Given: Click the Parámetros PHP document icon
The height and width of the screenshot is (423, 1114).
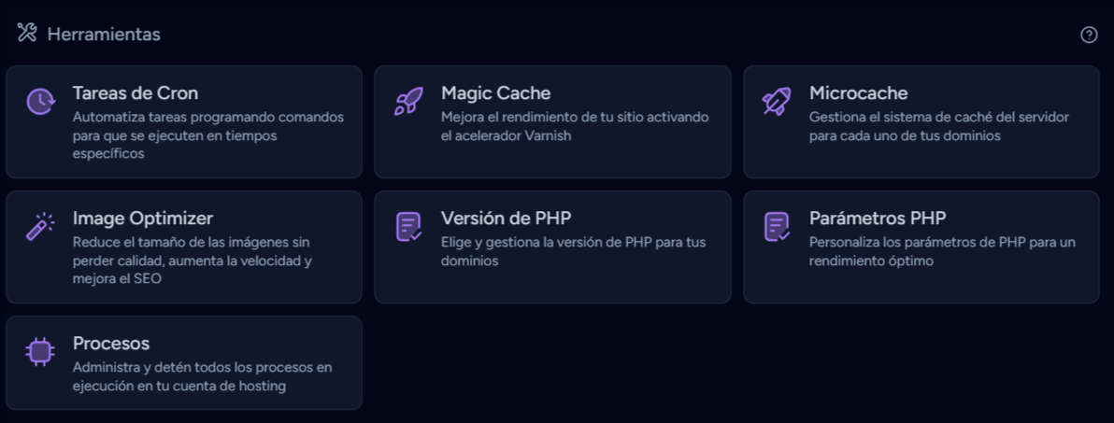Looking at the screenshot, I should tap(777, 226).
